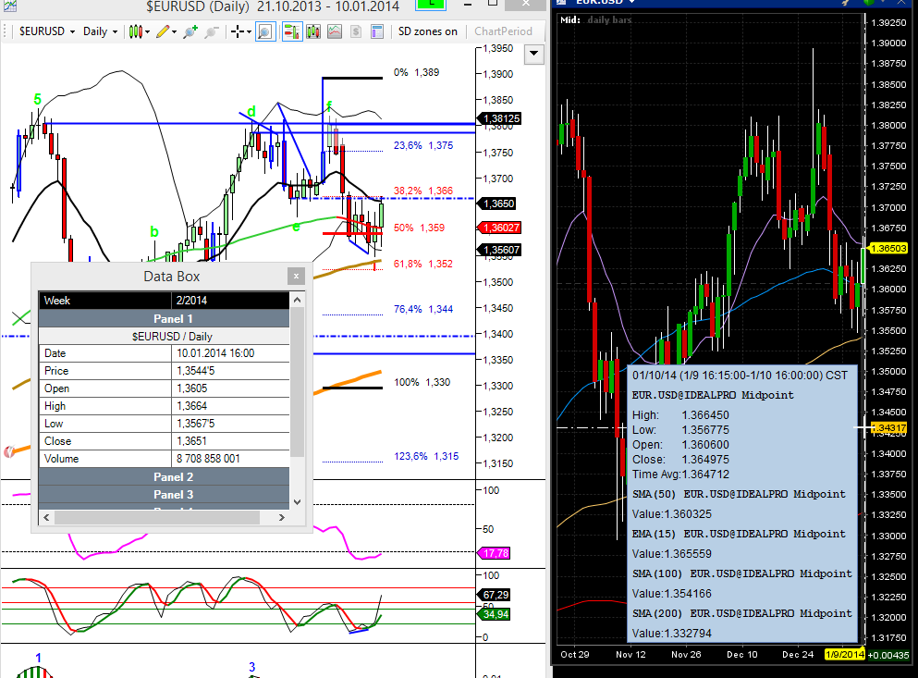This screenshot has height=678, width=918.
Task: Select the crosshair pointer tool
Action: tap(237, 31)
